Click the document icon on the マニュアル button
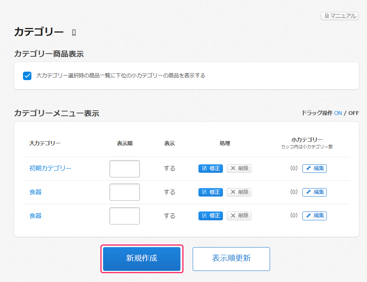 (x=326, y=16)
